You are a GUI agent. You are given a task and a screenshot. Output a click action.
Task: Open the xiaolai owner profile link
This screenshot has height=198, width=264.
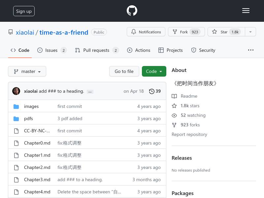tap(25, 32)
